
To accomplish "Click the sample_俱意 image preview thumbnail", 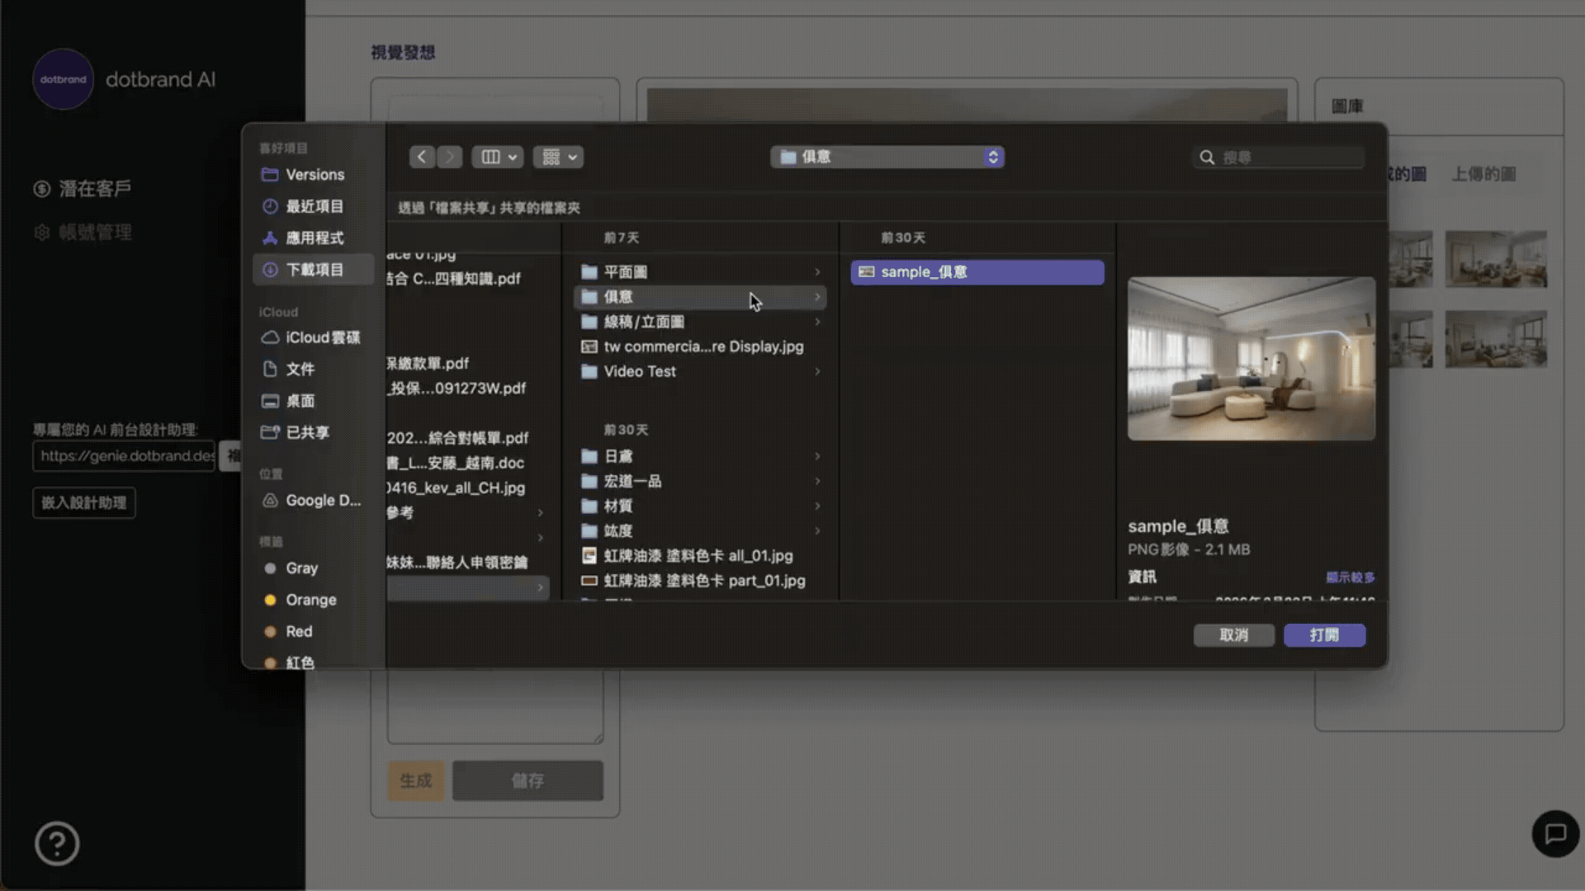I will coord(1251,358).
